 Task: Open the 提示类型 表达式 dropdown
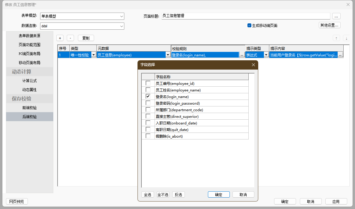(266, 55)
